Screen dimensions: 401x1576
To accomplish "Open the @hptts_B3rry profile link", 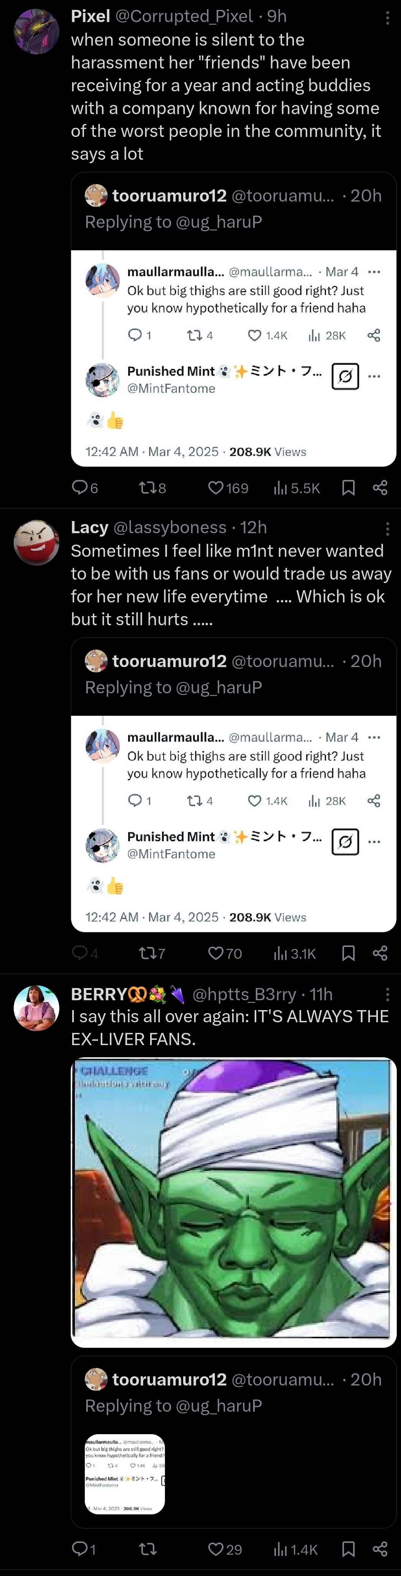I will [244, 994].
